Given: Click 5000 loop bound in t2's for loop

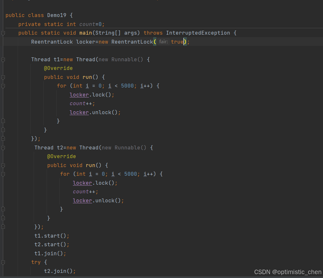Looking at the screenshot, I should click(x=131, y=174).
